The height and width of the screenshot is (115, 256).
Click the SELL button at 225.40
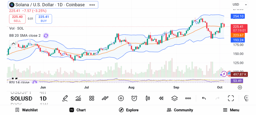point(17,19)
